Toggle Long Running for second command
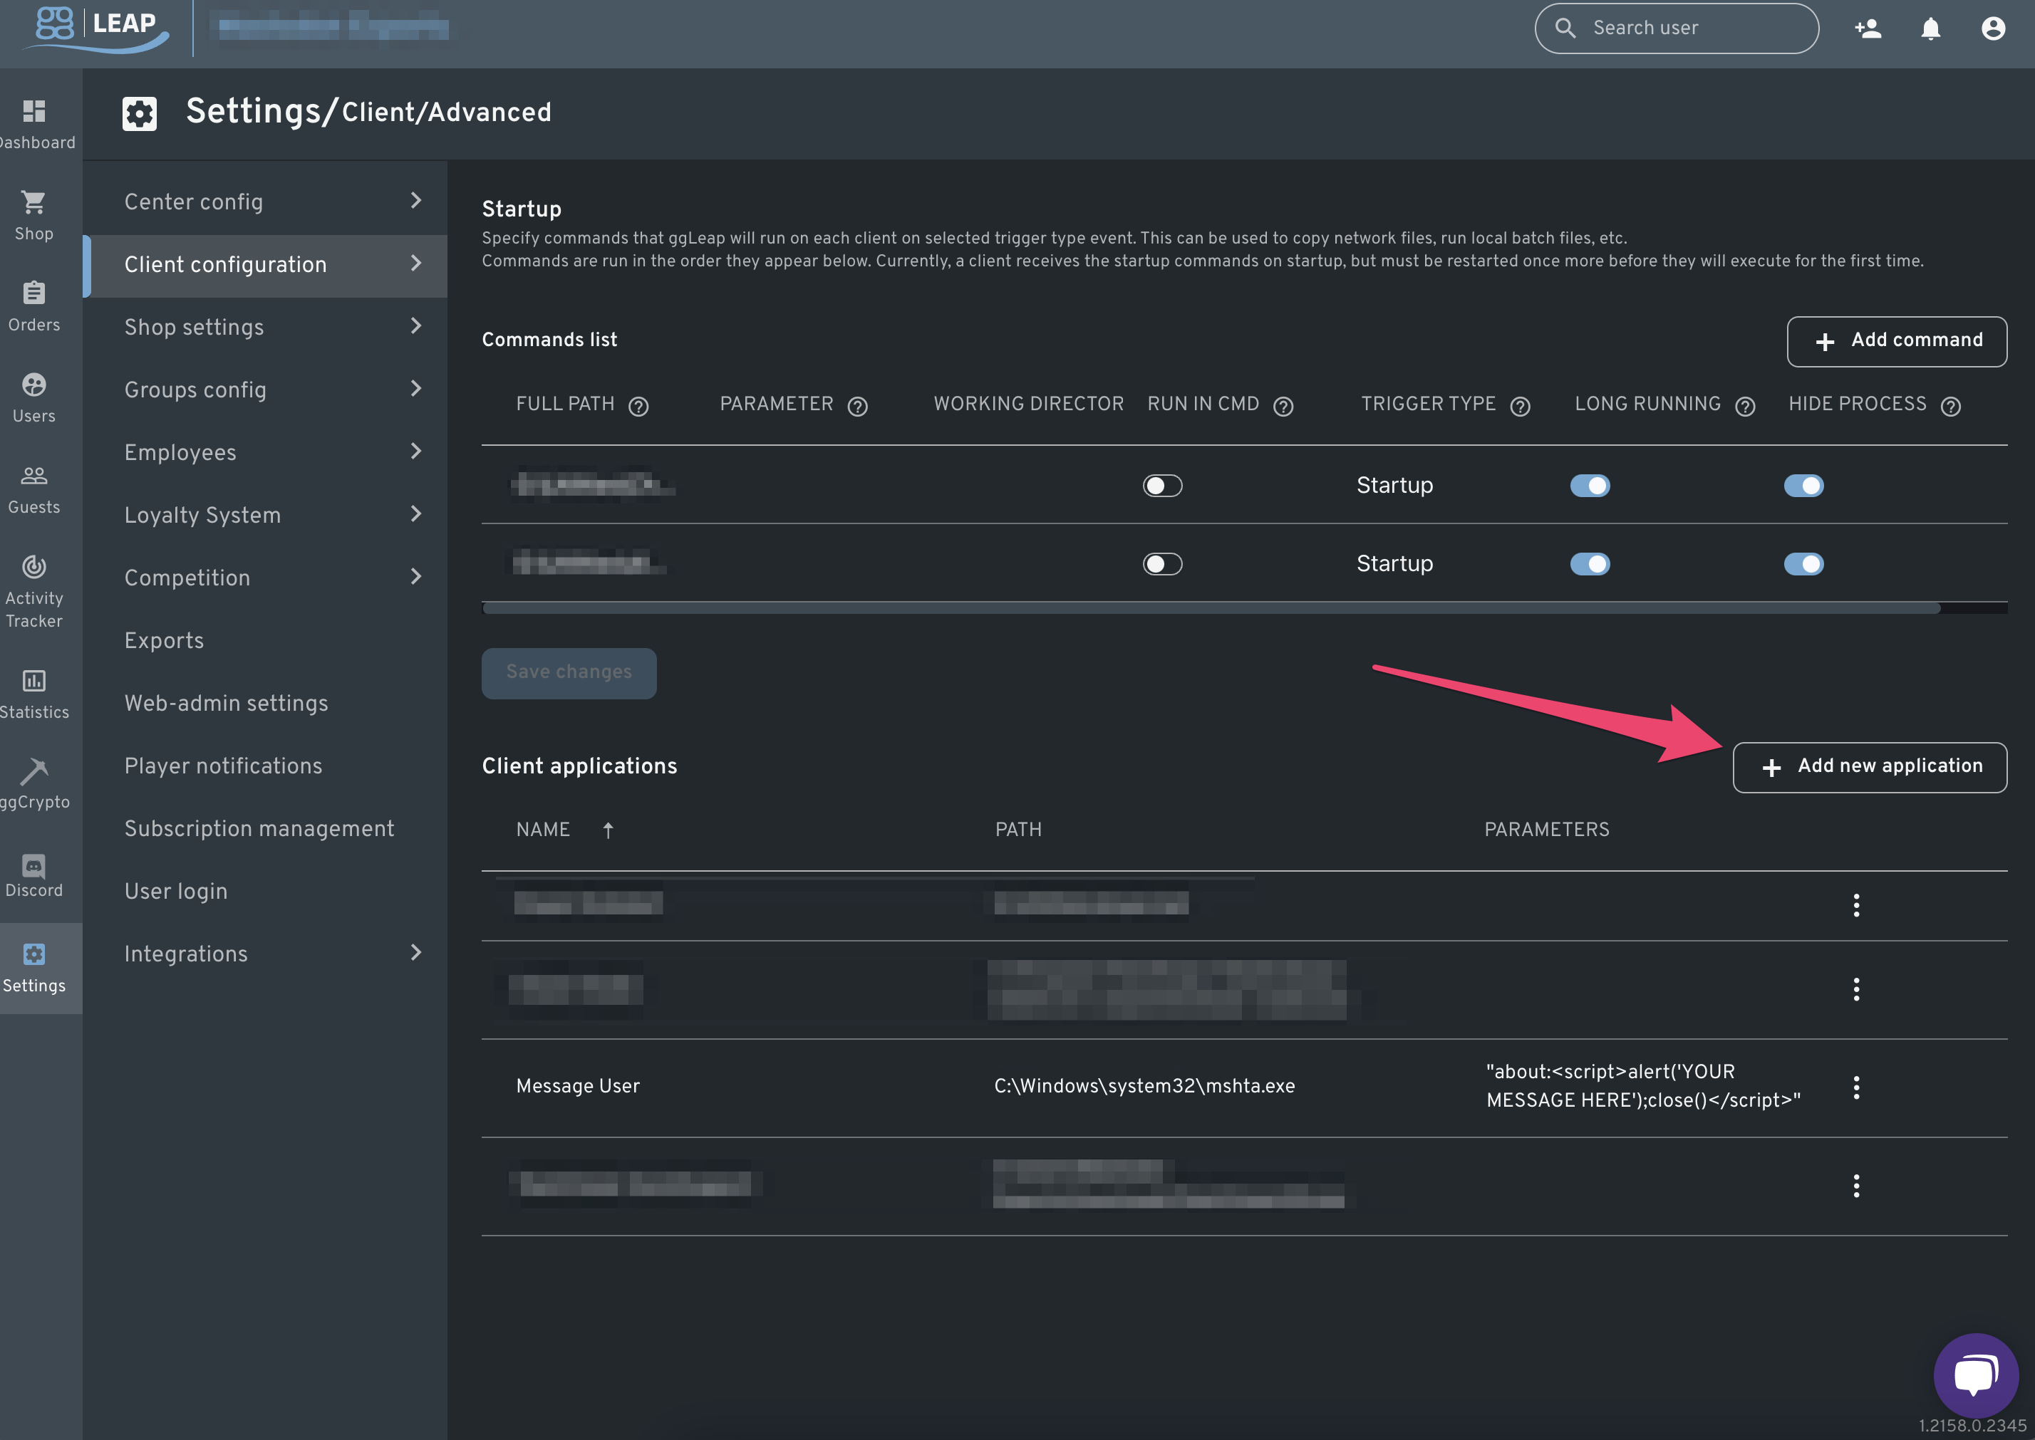 click(x=1590, y=564)
